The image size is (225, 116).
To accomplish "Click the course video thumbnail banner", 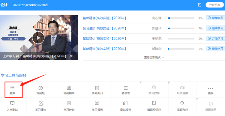I will tap(39, 37).
